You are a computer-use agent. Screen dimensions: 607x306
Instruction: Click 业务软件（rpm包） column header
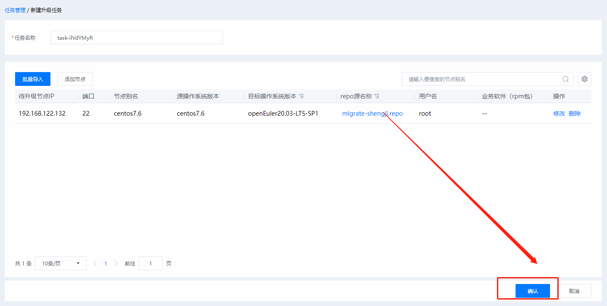pos(507,96)
